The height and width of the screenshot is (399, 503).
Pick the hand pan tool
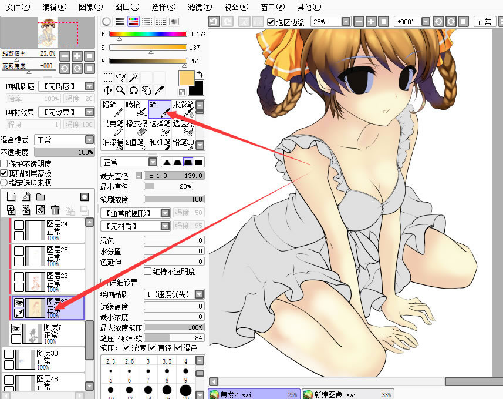pyautogui.click(x=146, y=90)
